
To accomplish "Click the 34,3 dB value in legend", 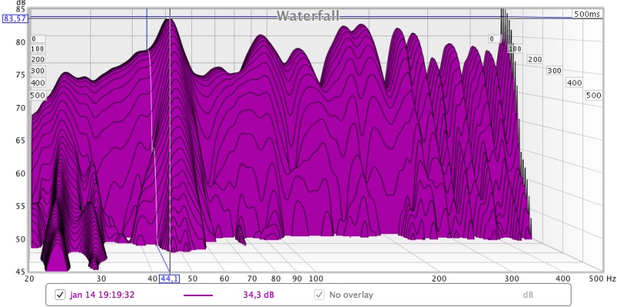I will point(258,295).
